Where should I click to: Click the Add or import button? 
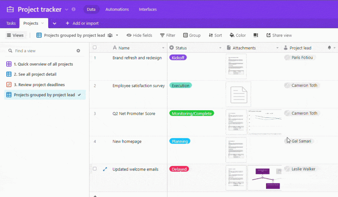(82, 23)
